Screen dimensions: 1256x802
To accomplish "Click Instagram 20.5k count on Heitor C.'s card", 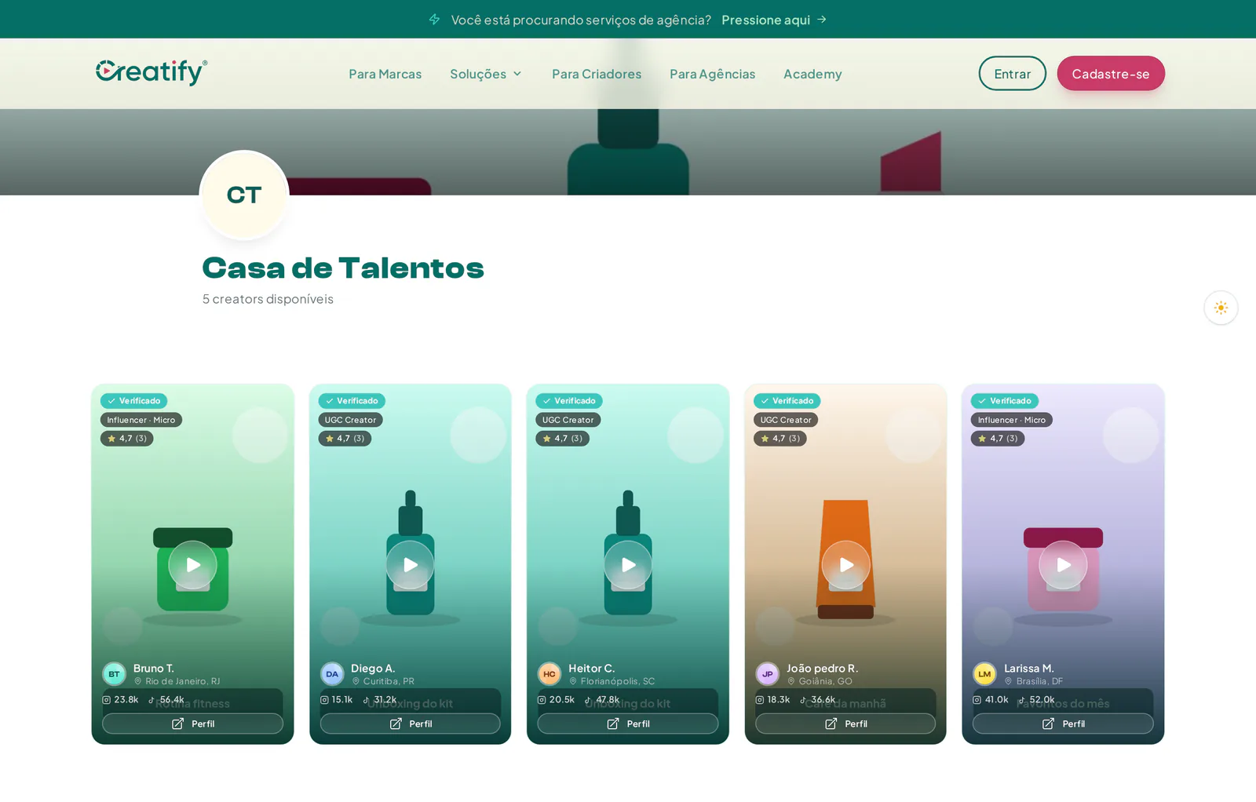I will [x=556, y=699].
